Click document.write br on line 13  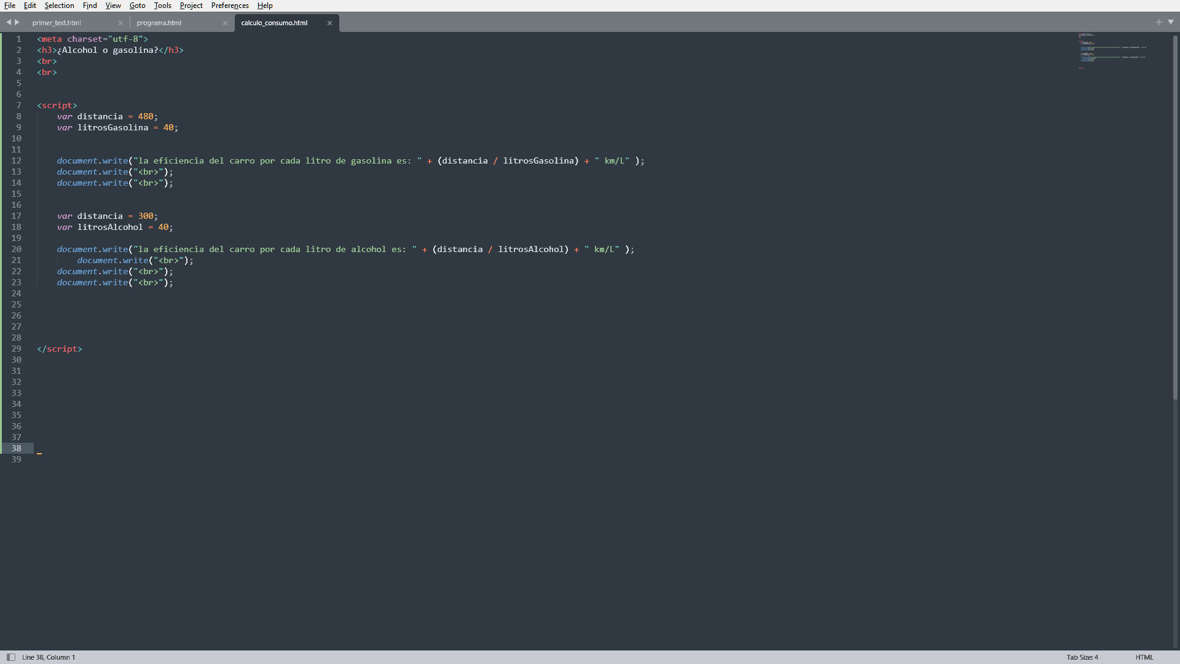coord(115,172)
